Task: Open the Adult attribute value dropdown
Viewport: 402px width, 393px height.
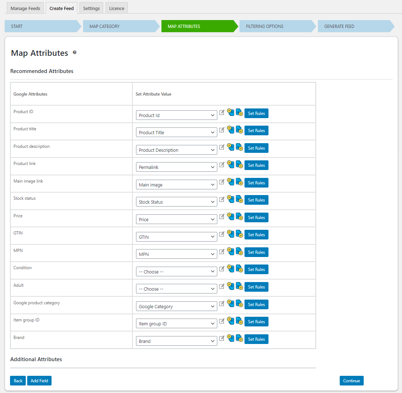Action: [176, 288]
